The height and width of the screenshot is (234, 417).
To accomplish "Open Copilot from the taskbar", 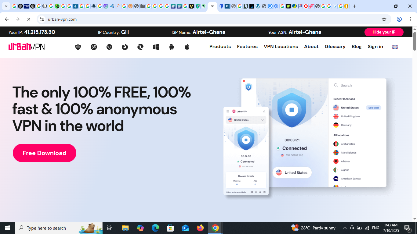I will click(140, 228).
